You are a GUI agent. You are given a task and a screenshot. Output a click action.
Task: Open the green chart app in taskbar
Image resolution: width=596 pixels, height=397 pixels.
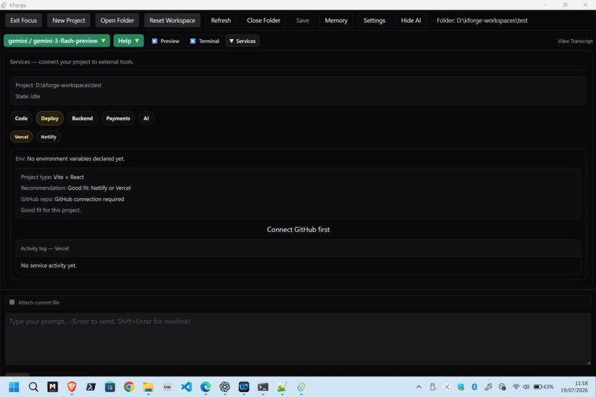click(282, 387)
